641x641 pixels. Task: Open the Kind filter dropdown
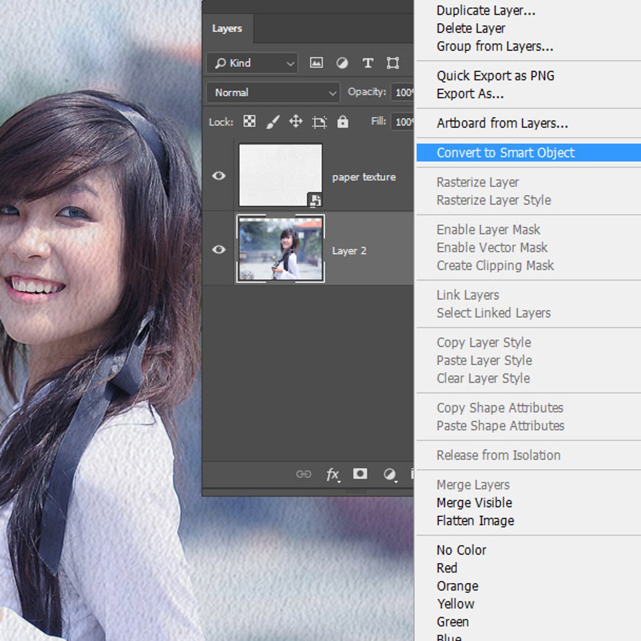252,63
